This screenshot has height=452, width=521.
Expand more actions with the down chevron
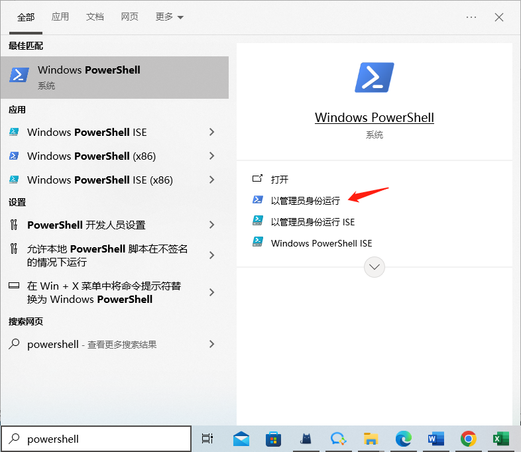tap(375, 267)
